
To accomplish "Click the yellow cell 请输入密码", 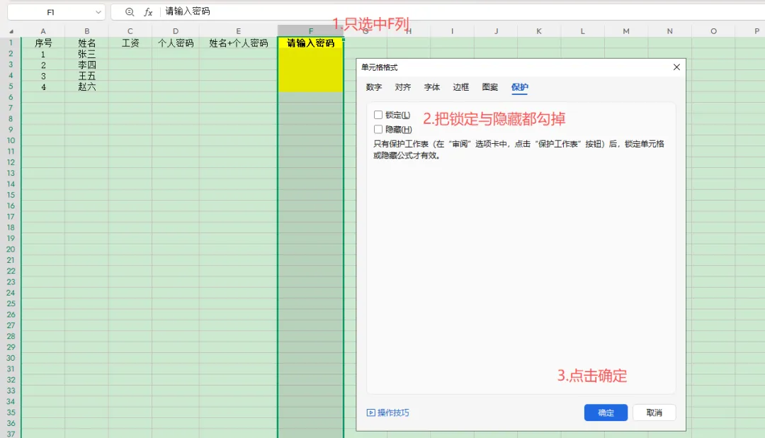I will [311, 43].
